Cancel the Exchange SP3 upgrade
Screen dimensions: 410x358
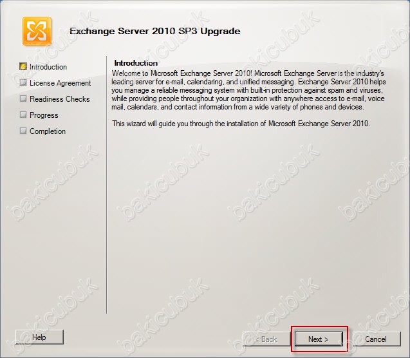tap(377, 339)
